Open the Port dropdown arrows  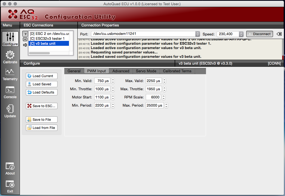tap(198, 34)
